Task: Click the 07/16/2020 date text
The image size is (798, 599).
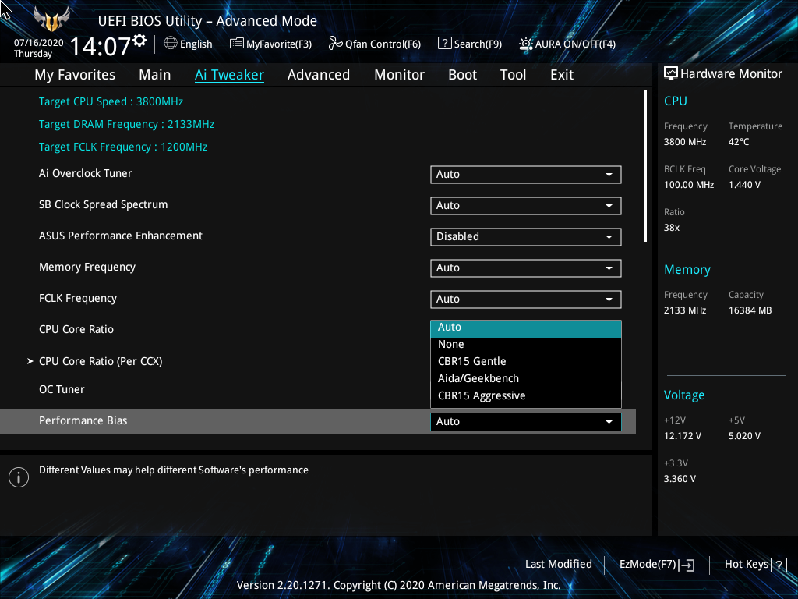Action: tap(39, 43)
